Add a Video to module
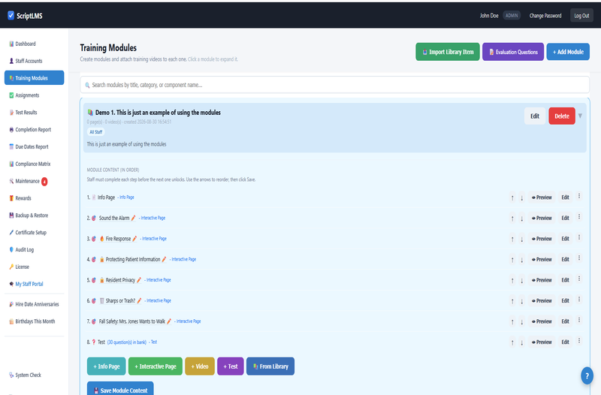 point(200,366)
